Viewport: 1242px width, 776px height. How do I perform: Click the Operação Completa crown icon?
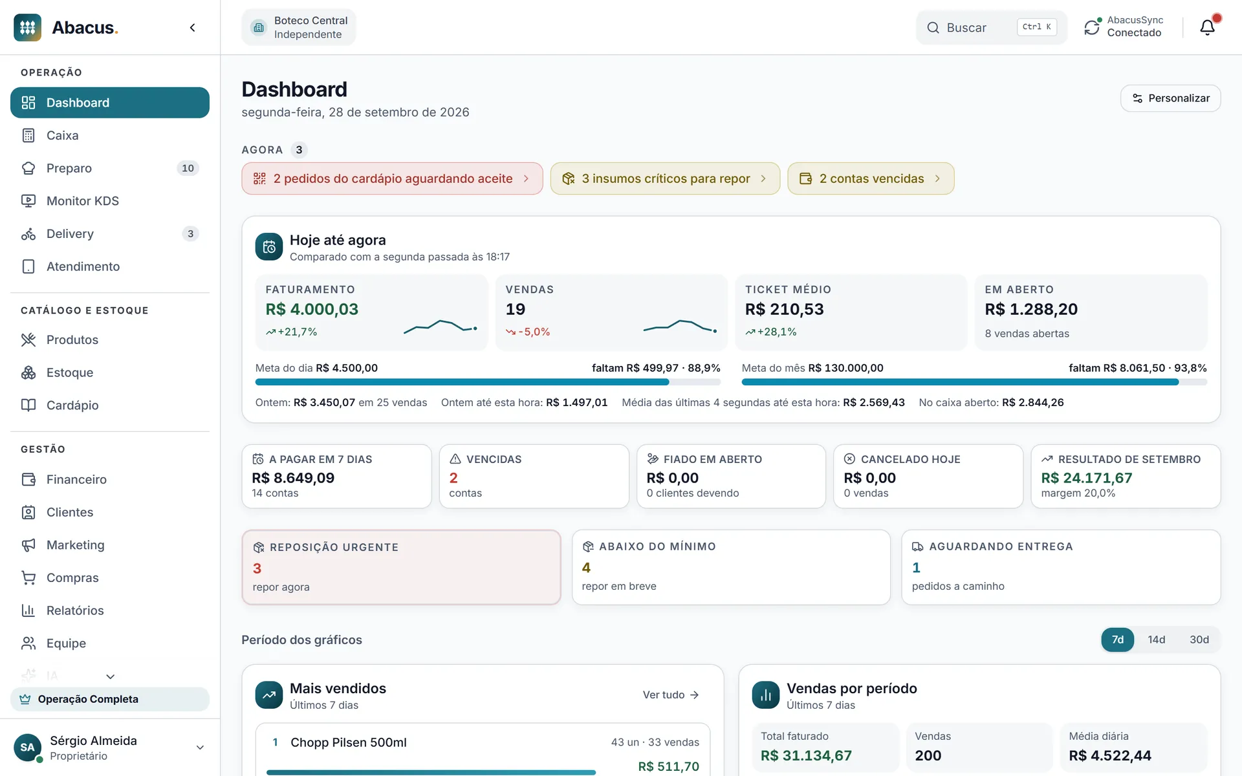pos(25,699)
